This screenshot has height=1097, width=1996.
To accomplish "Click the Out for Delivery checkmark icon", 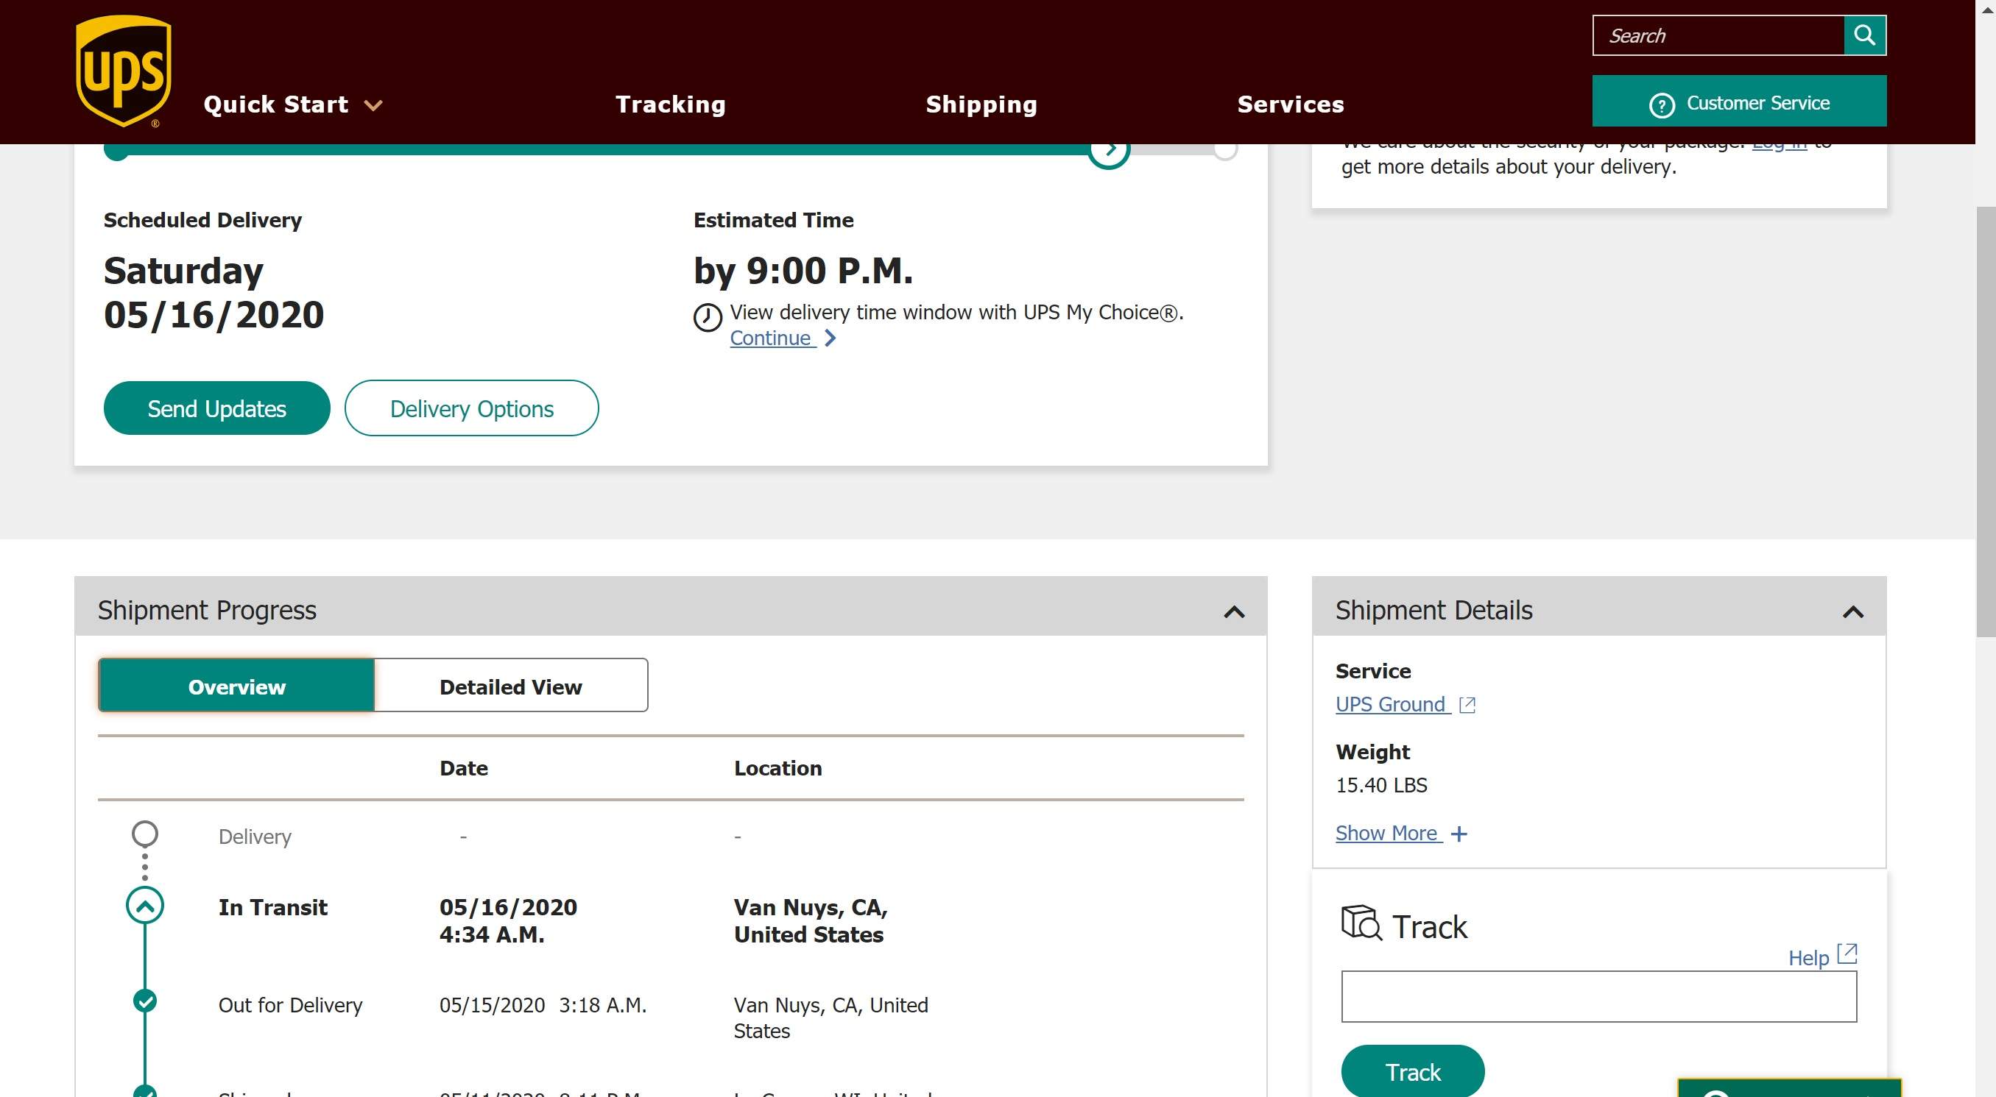I will point(145,1001).
